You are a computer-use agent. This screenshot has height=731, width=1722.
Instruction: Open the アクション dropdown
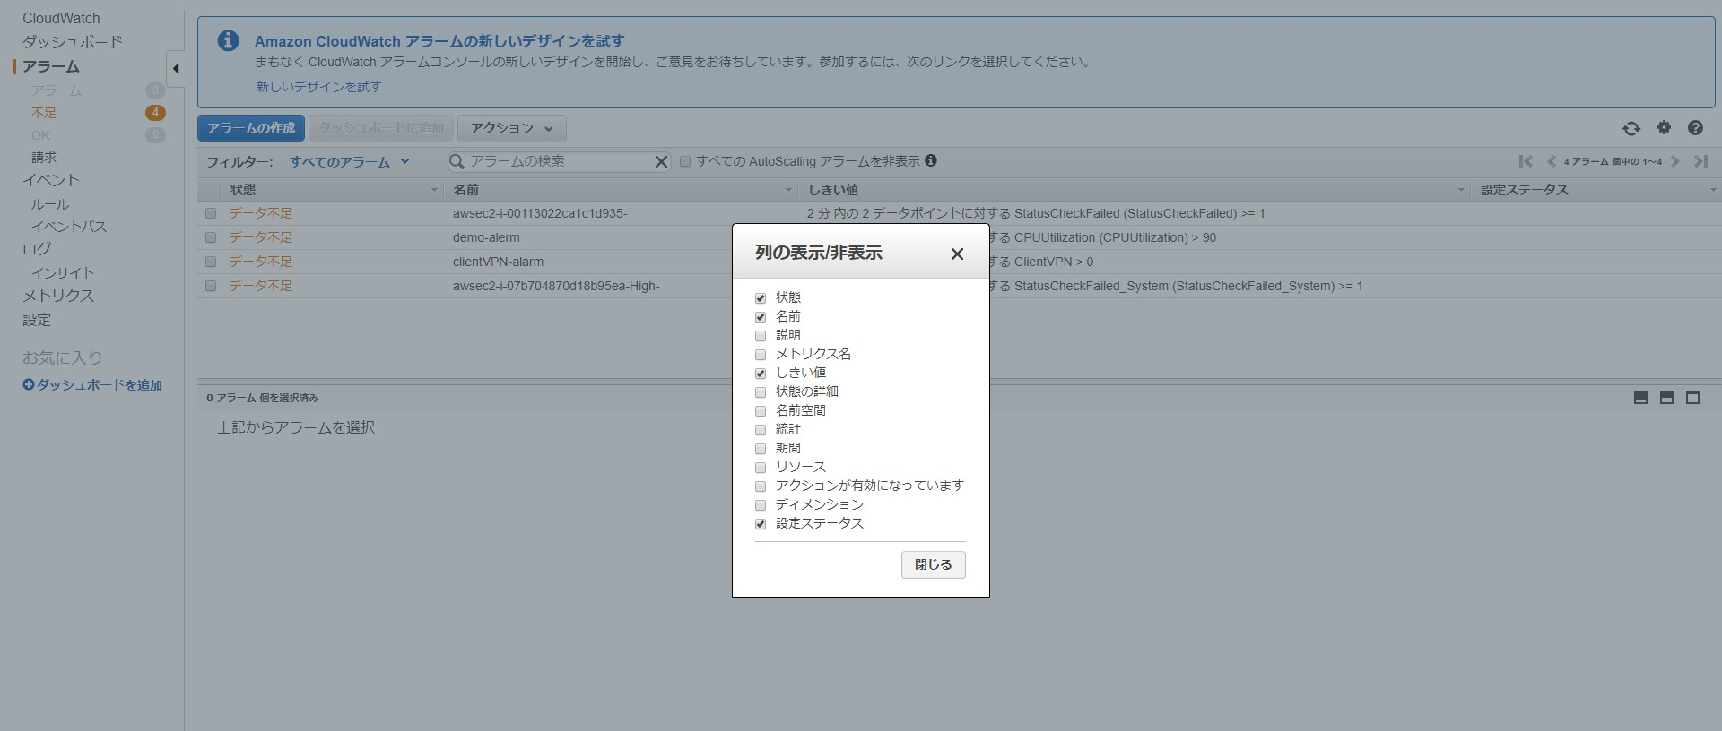click(511, 128)
